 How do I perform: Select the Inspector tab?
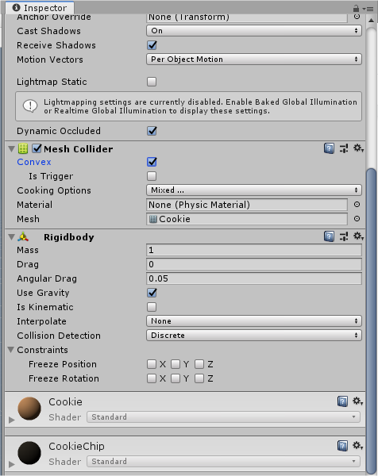click(40, 8)
